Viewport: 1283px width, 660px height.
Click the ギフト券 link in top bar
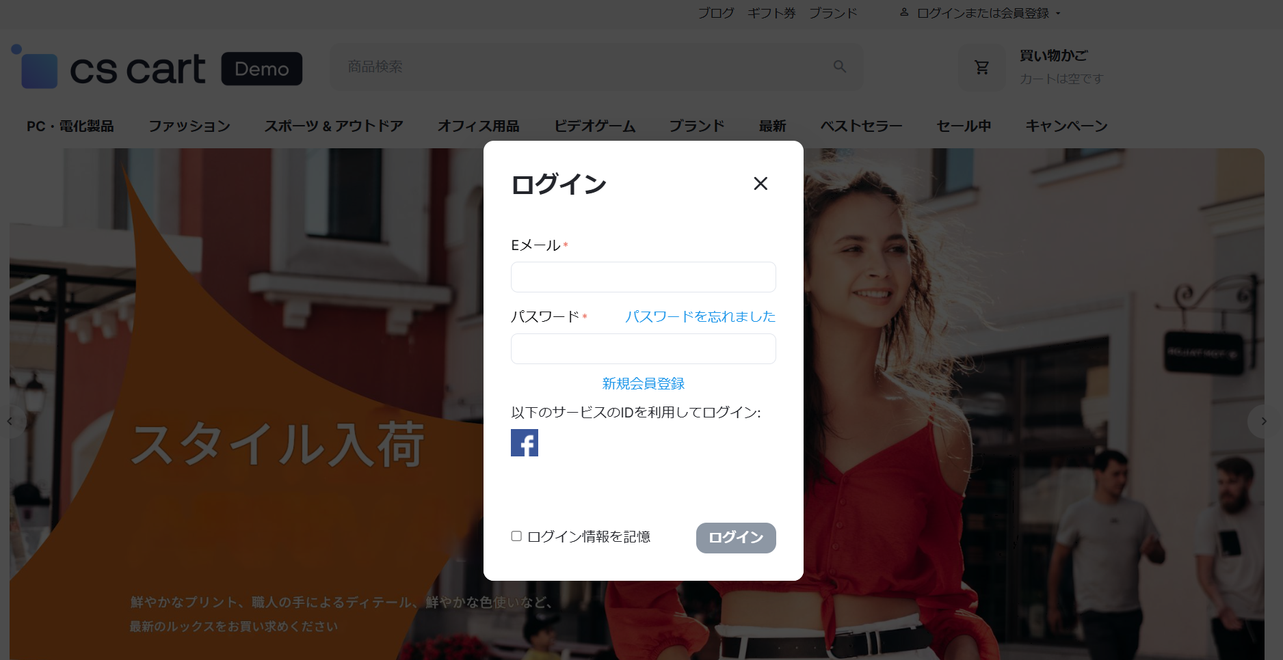point(771,13)
